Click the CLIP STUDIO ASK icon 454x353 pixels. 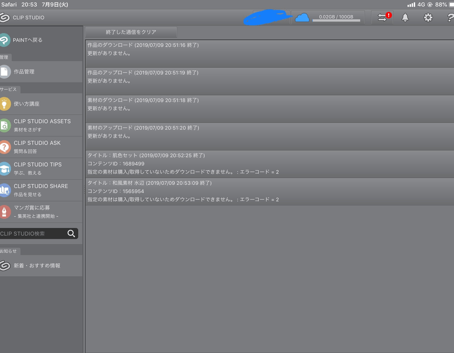tap(5, 147)
